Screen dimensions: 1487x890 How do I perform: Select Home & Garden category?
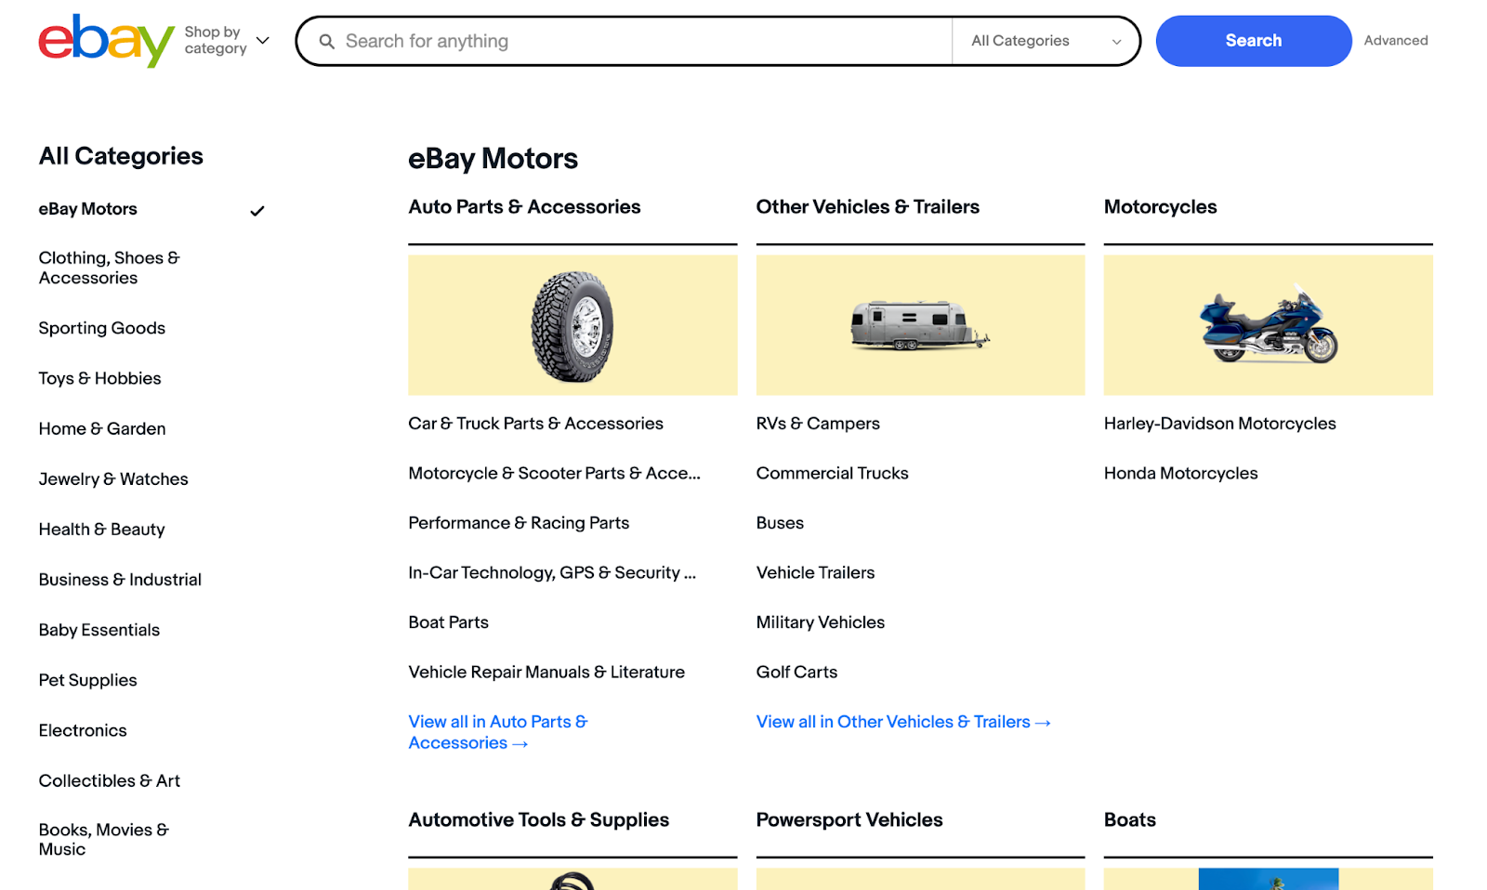(102, 428)
